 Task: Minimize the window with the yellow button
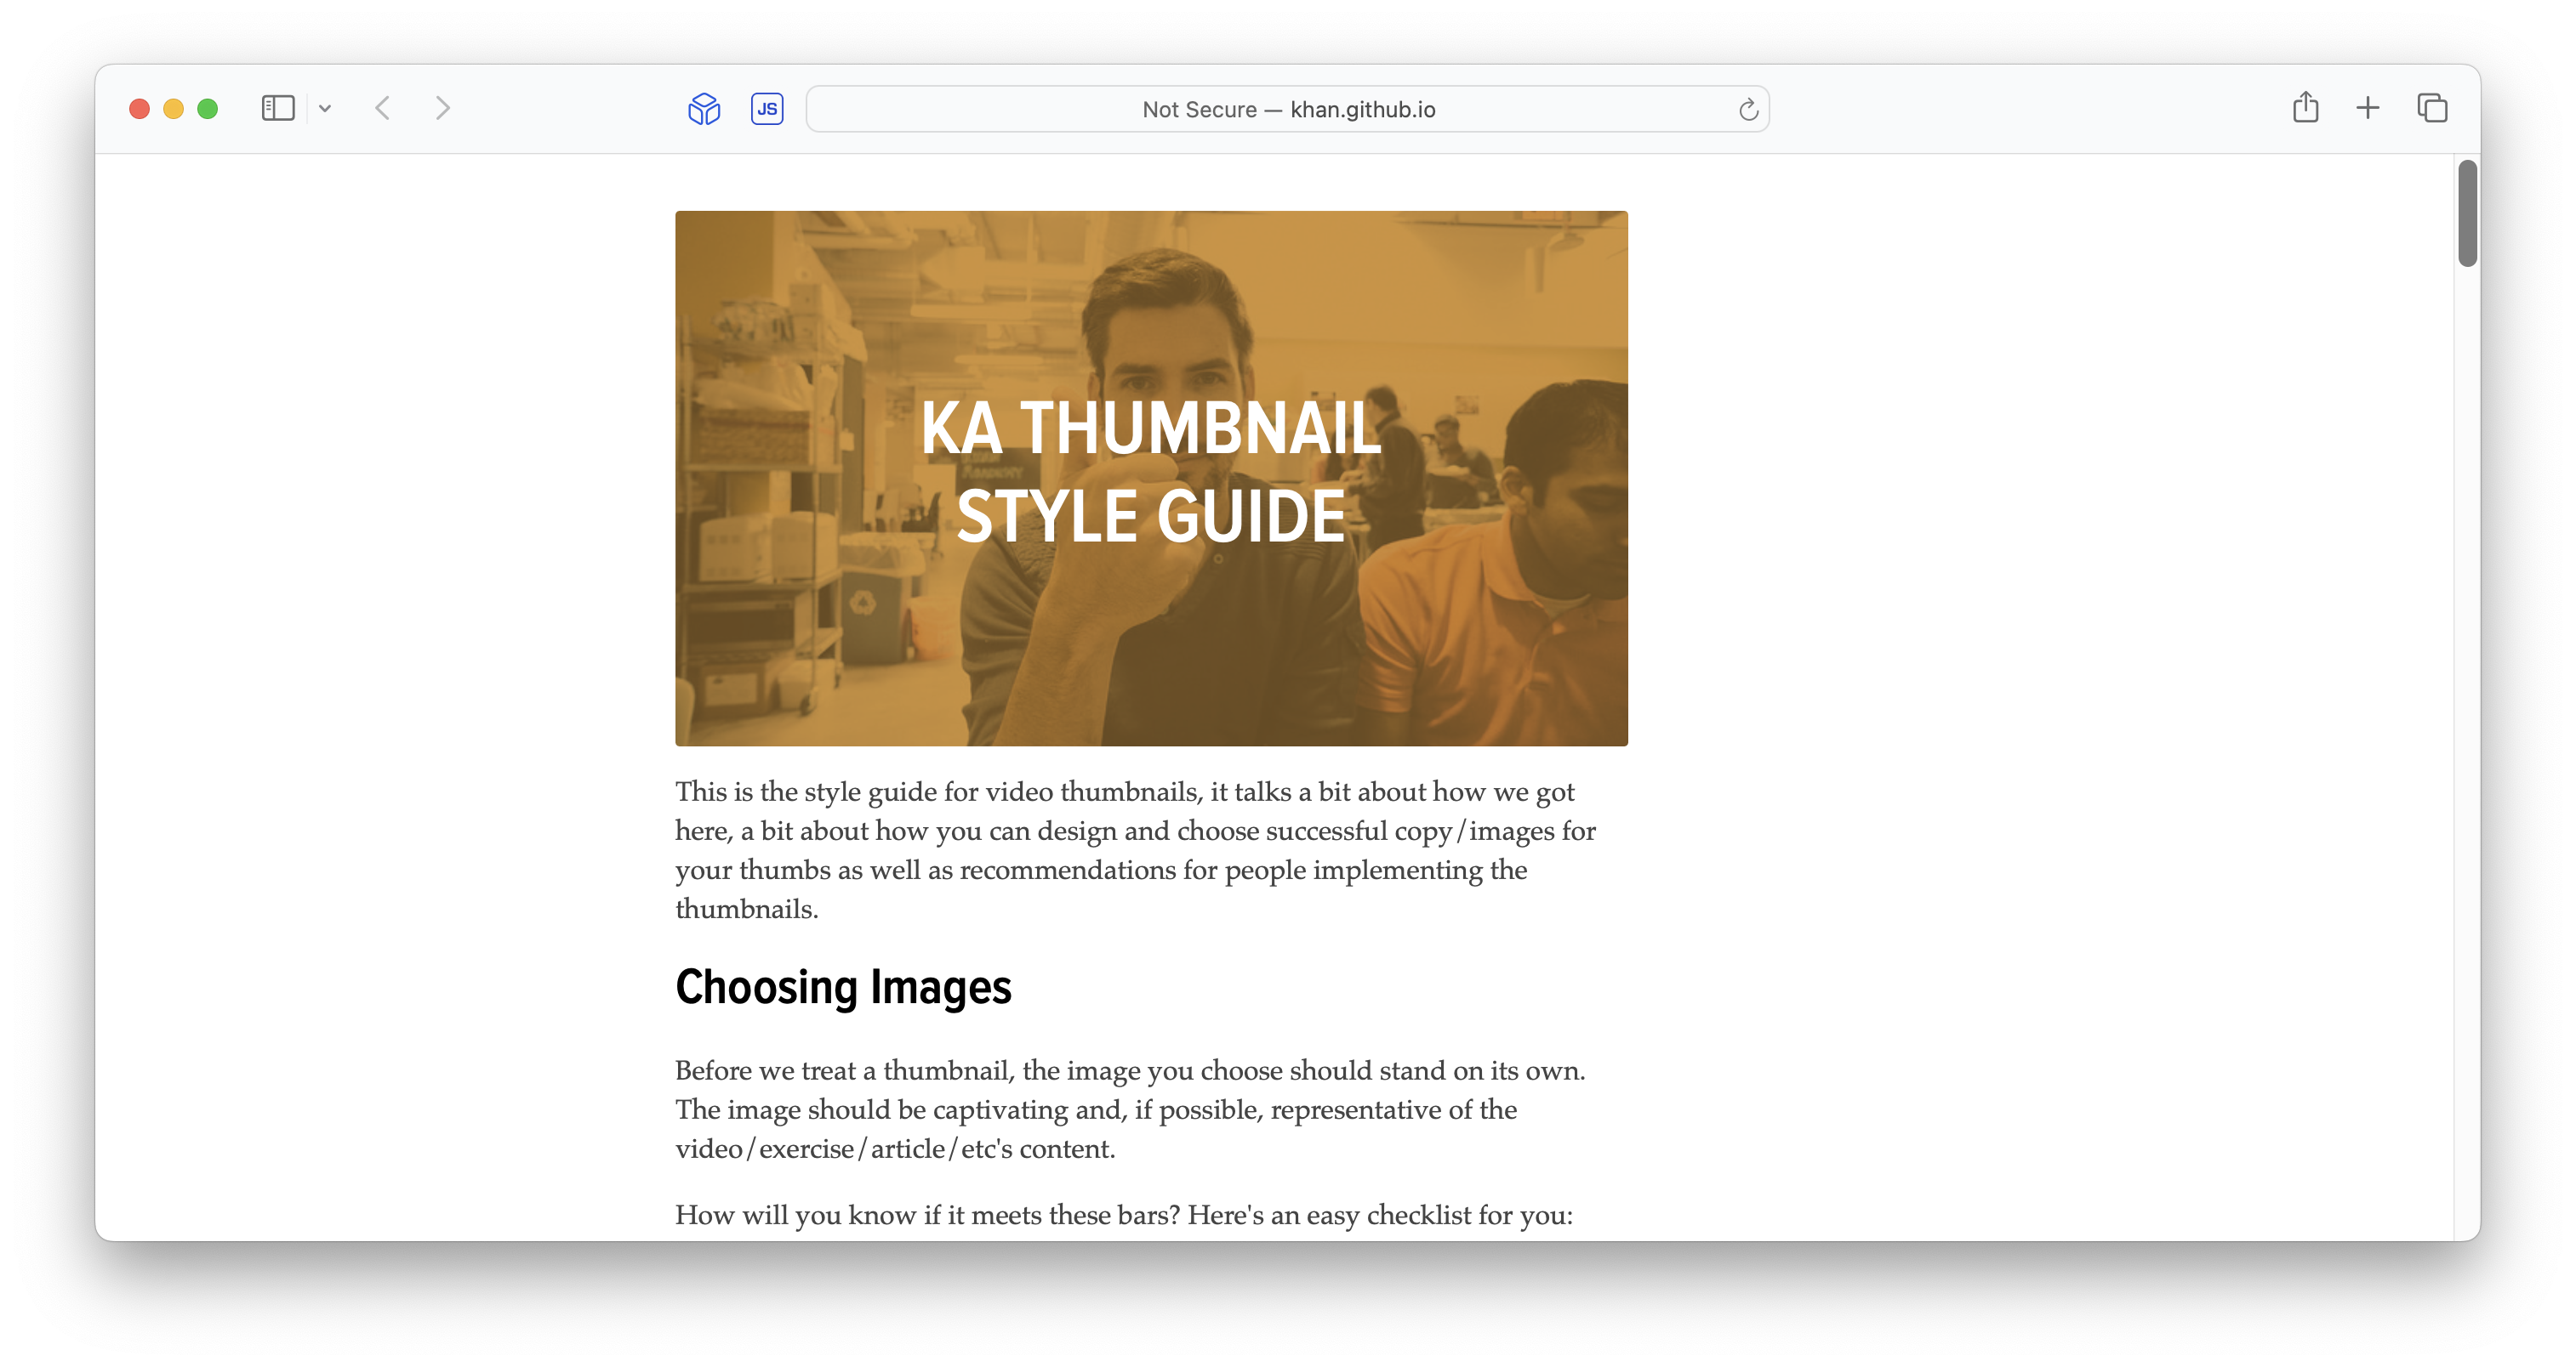(174, 108)
